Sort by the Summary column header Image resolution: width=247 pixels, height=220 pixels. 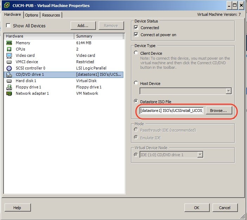(x=99, y=36)
